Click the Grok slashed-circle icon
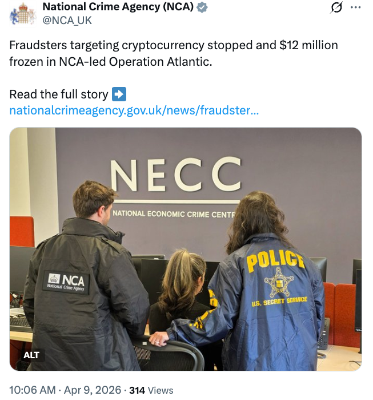This screenshot has height=400, width=373. click(x=336, y=8)
